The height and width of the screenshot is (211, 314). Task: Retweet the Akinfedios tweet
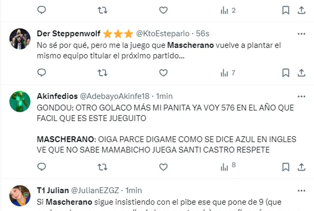click(x=103, y=167)
